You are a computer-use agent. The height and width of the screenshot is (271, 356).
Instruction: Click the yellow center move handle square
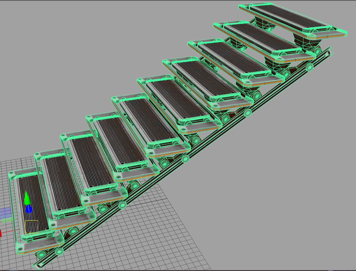click(x=32, y=227)
